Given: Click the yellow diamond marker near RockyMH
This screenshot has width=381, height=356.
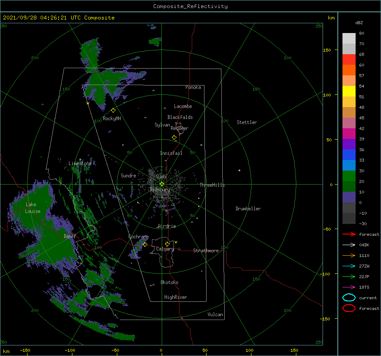Looking at the screenshot, I should coord(113,110).
